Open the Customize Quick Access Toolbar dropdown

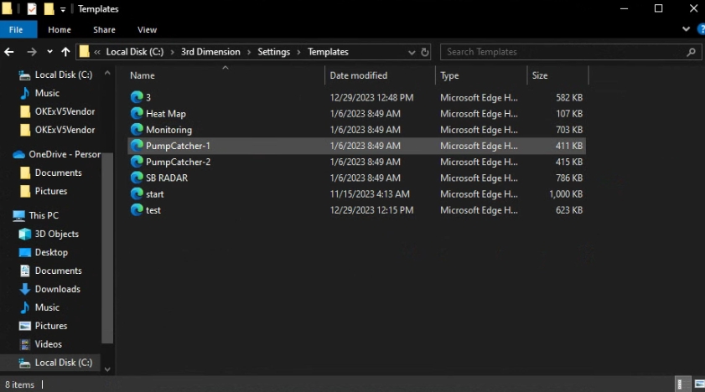(x=63, y=9)
